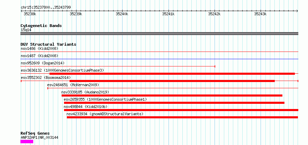The width and height of the screenshot is (308, 145).
Task: Select the thick red esv3552302 variant bar
Action: coord(172,81)
